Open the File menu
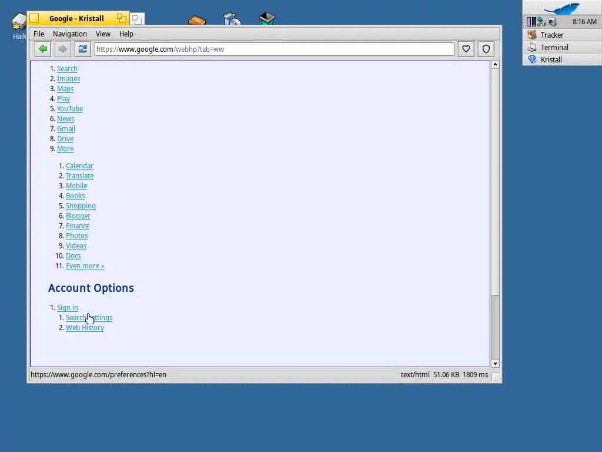Viewport: 602px width, 452px height. click(x=39, y=34)
